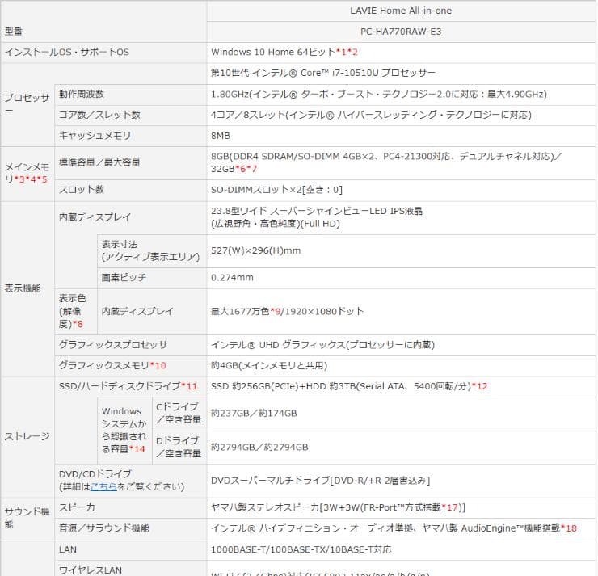Click the LAN label cell
The width and height of the screenshot is (598, 576).
click(130, 549)
